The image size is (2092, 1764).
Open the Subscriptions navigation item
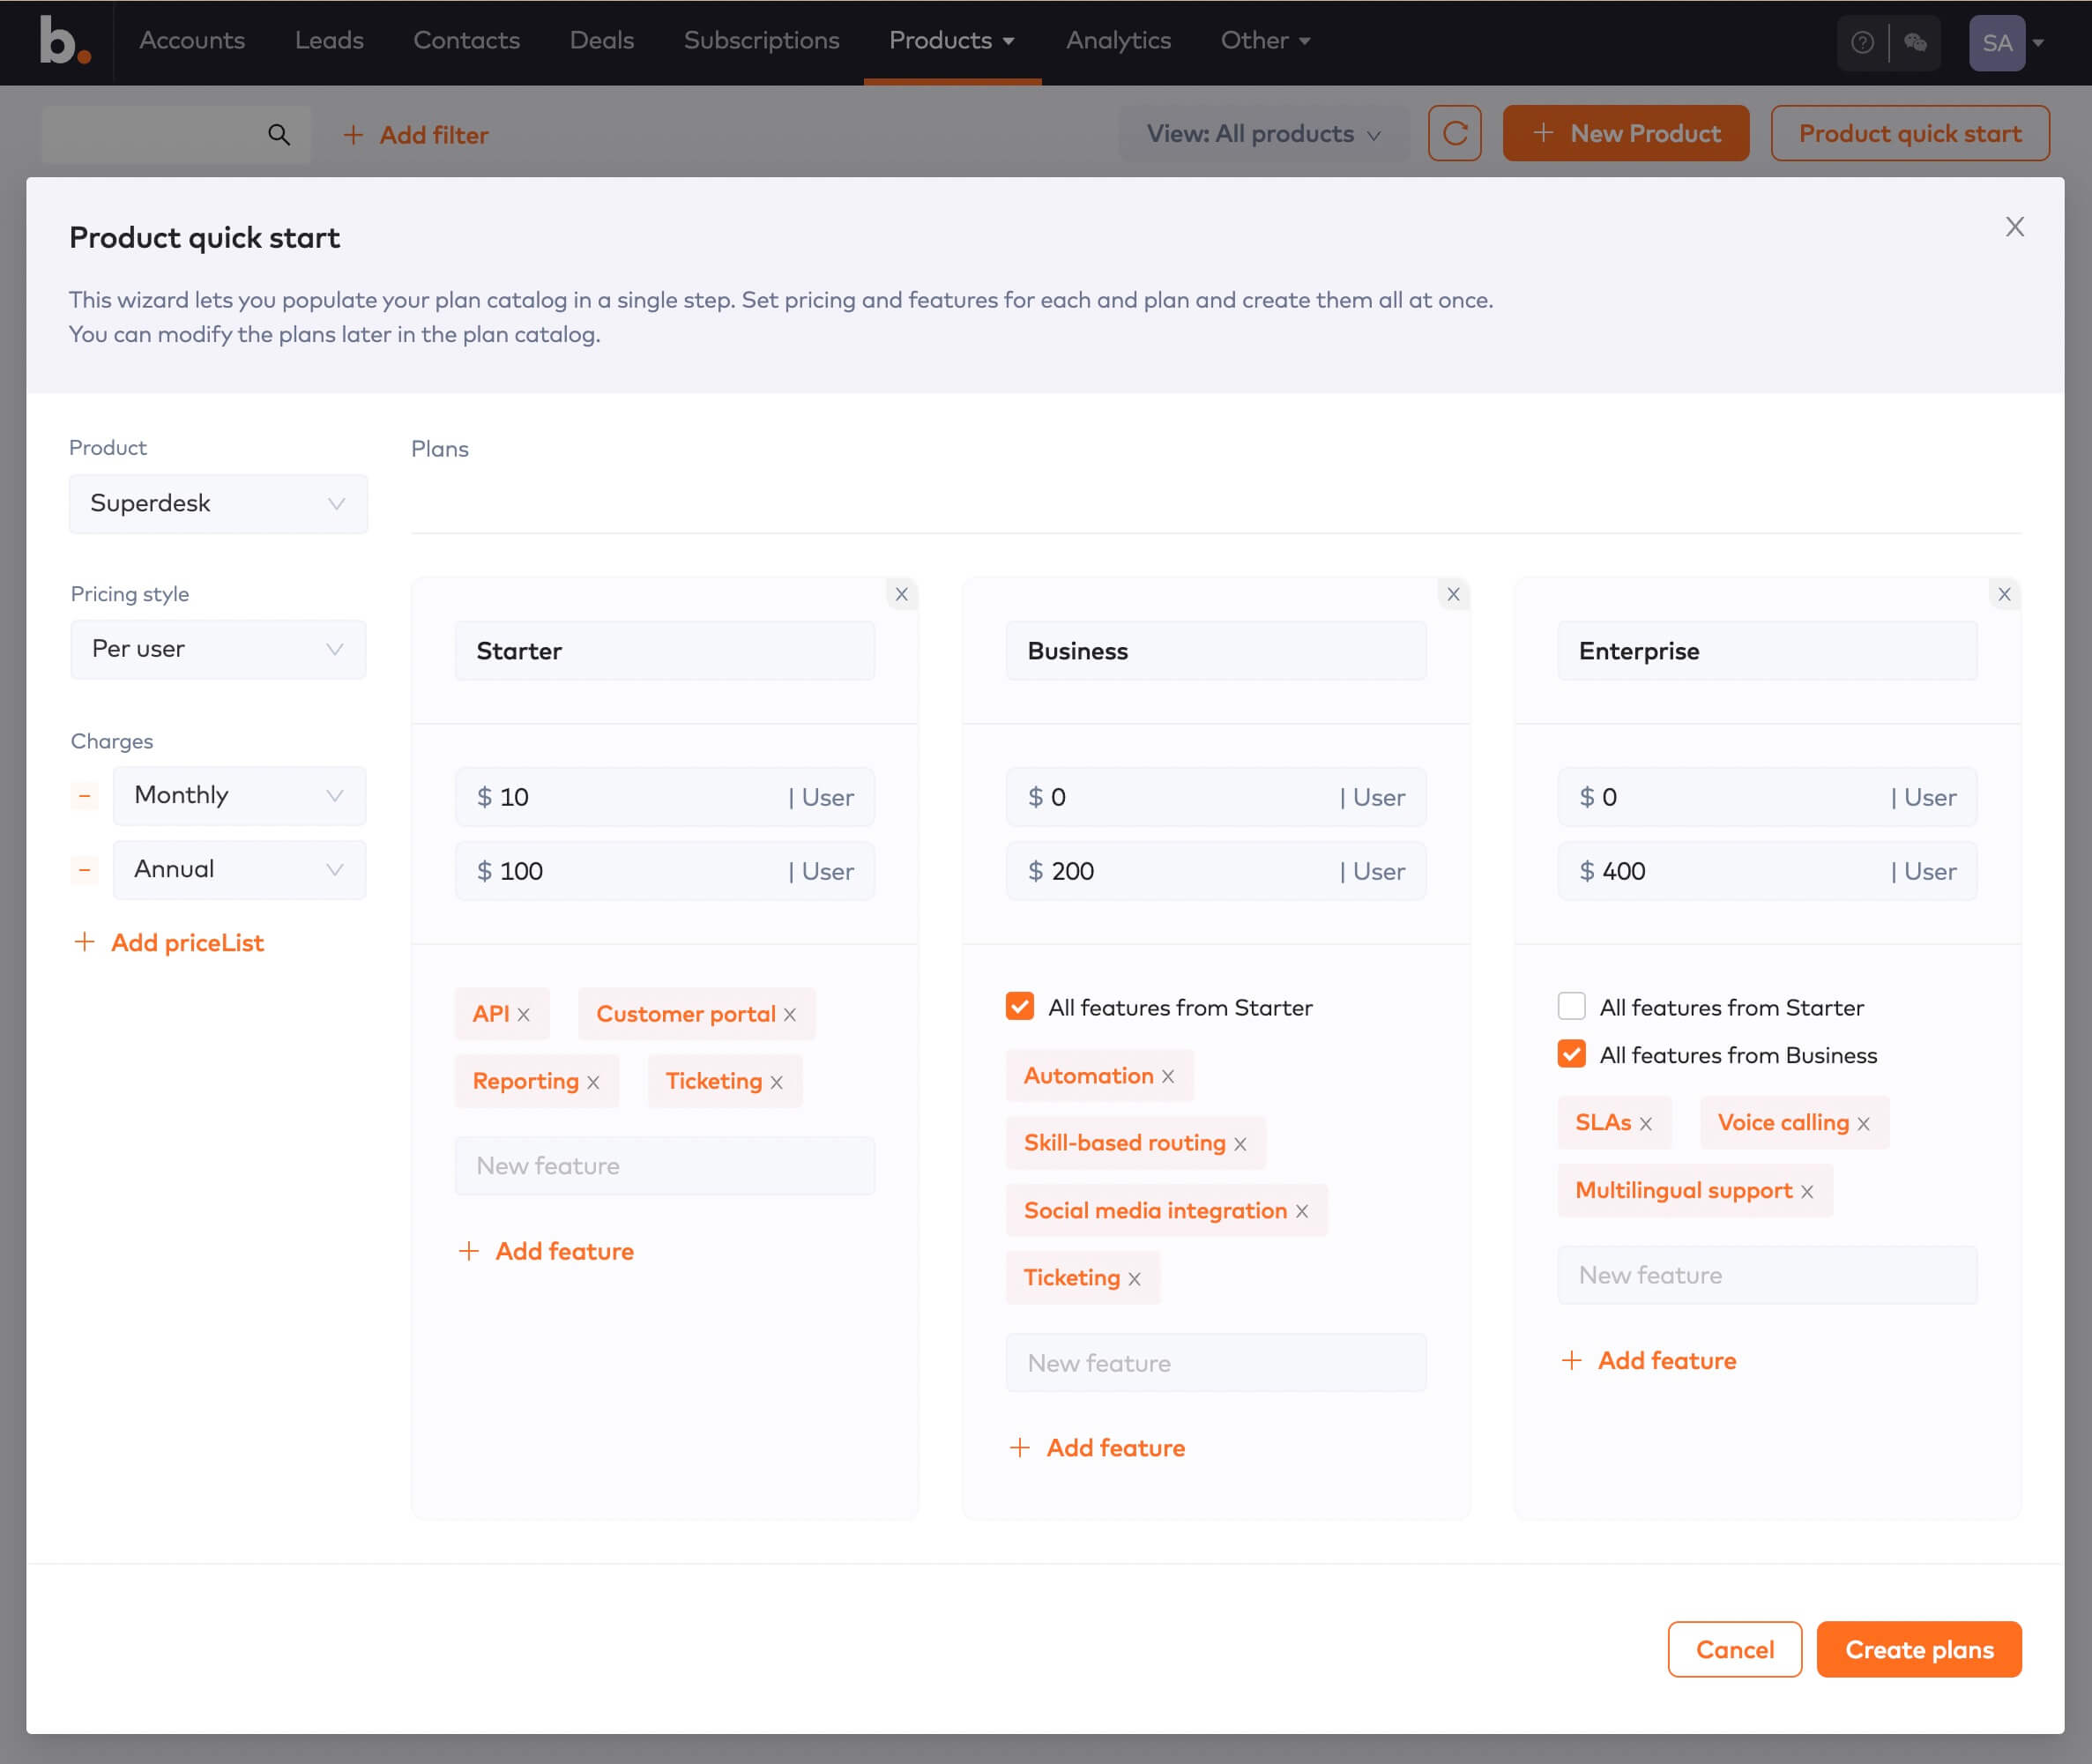(x=761, y=41)
